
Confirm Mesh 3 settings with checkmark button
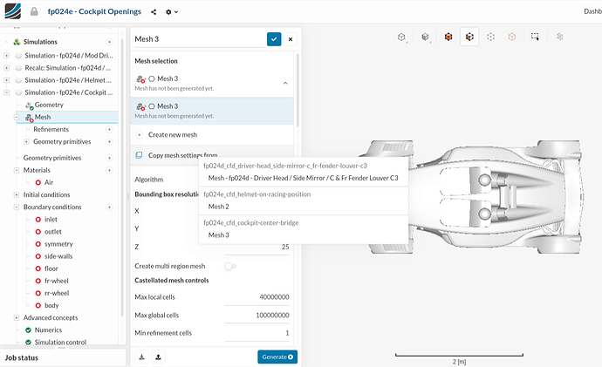[274, 39]
